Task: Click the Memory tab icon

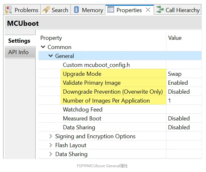Action: 76,10
